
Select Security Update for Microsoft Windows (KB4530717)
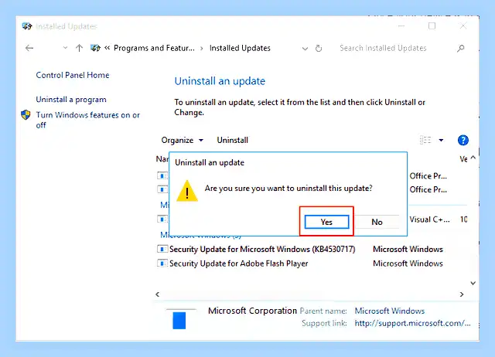(x=262, y=249)
